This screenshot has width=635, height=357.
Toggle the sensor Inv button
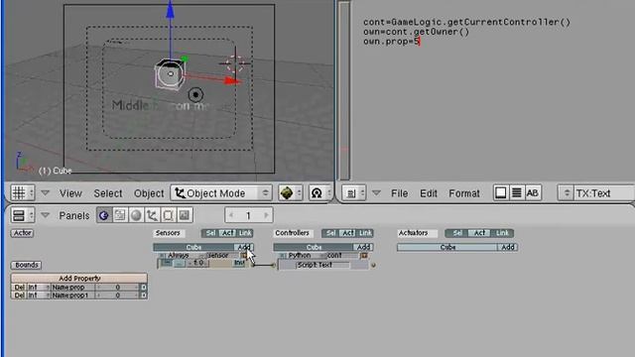239,263
